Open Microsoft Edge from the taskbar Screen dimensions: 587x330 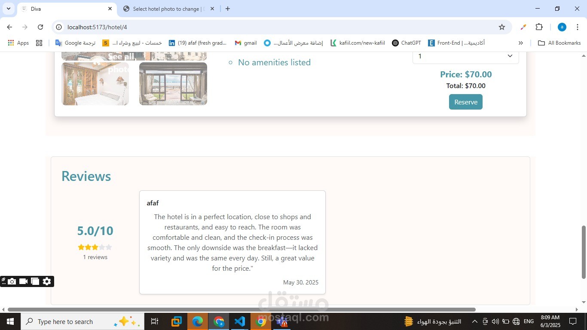click(x=198, y=321)
